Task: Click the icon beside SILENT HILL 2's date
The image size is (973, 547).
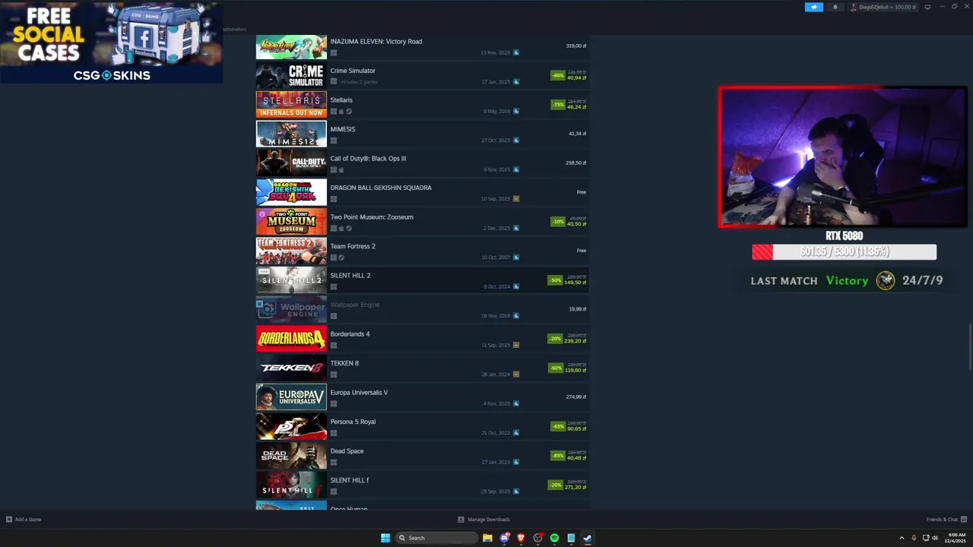Action: click(x=516, y=286)
